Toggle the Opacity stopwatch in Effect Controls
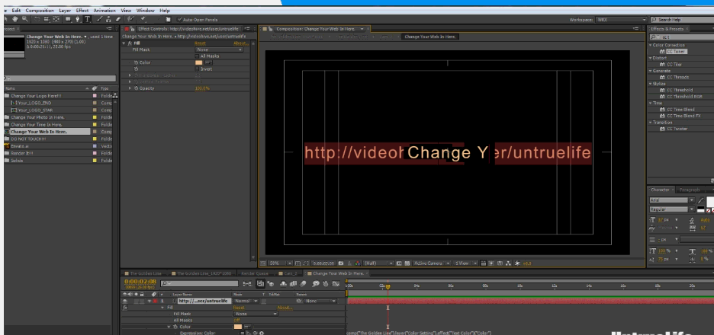The image size is (714, 335). pyautogui.click(x=136, y=88)
